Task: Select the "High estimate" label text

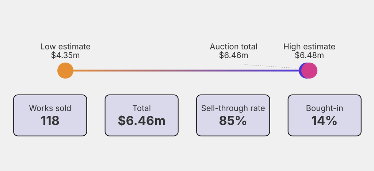Action: pyautogui.click(x=309, y=47)
